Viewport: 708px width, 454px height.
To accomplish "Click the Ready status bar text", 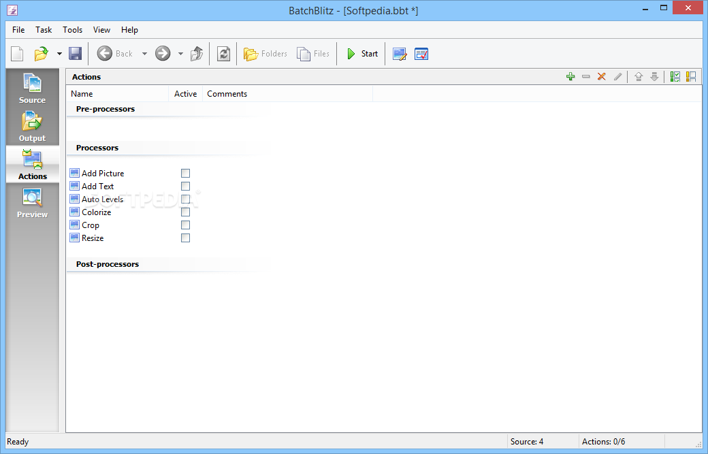I will tap(18, 442).
